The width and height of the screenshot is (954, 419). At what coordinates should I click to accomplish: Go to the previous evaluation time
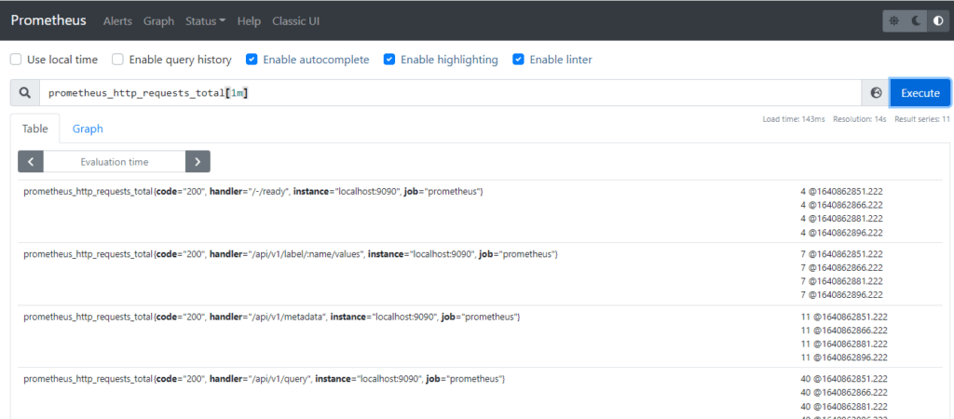click(31, 162)
